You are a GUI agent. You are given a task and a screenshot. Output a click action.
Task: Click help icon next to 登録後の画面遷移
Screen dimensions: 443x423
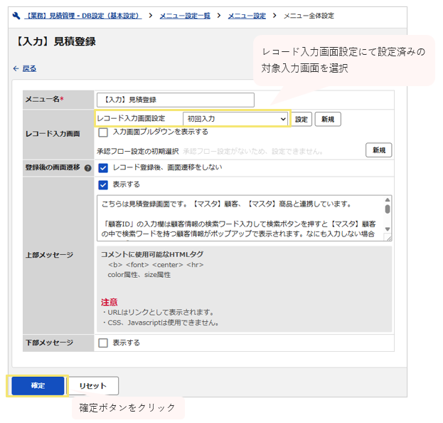point(88,168)
